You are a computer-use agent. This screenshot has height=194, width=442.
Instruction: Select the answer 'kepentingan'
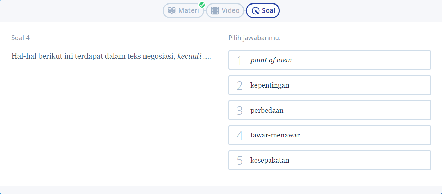[x=270, y=85]
